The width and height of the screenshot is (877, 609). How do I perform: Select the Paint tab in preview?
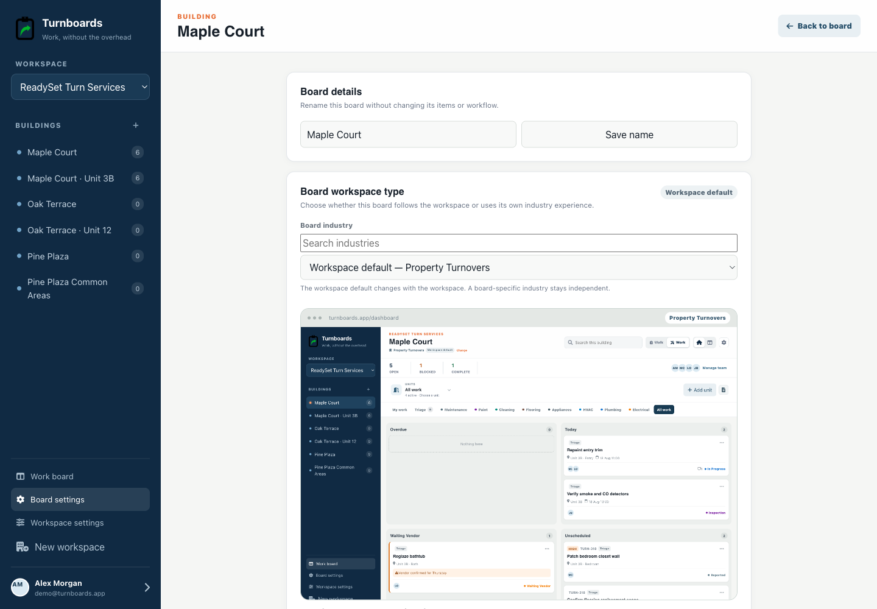pos(481,410)
